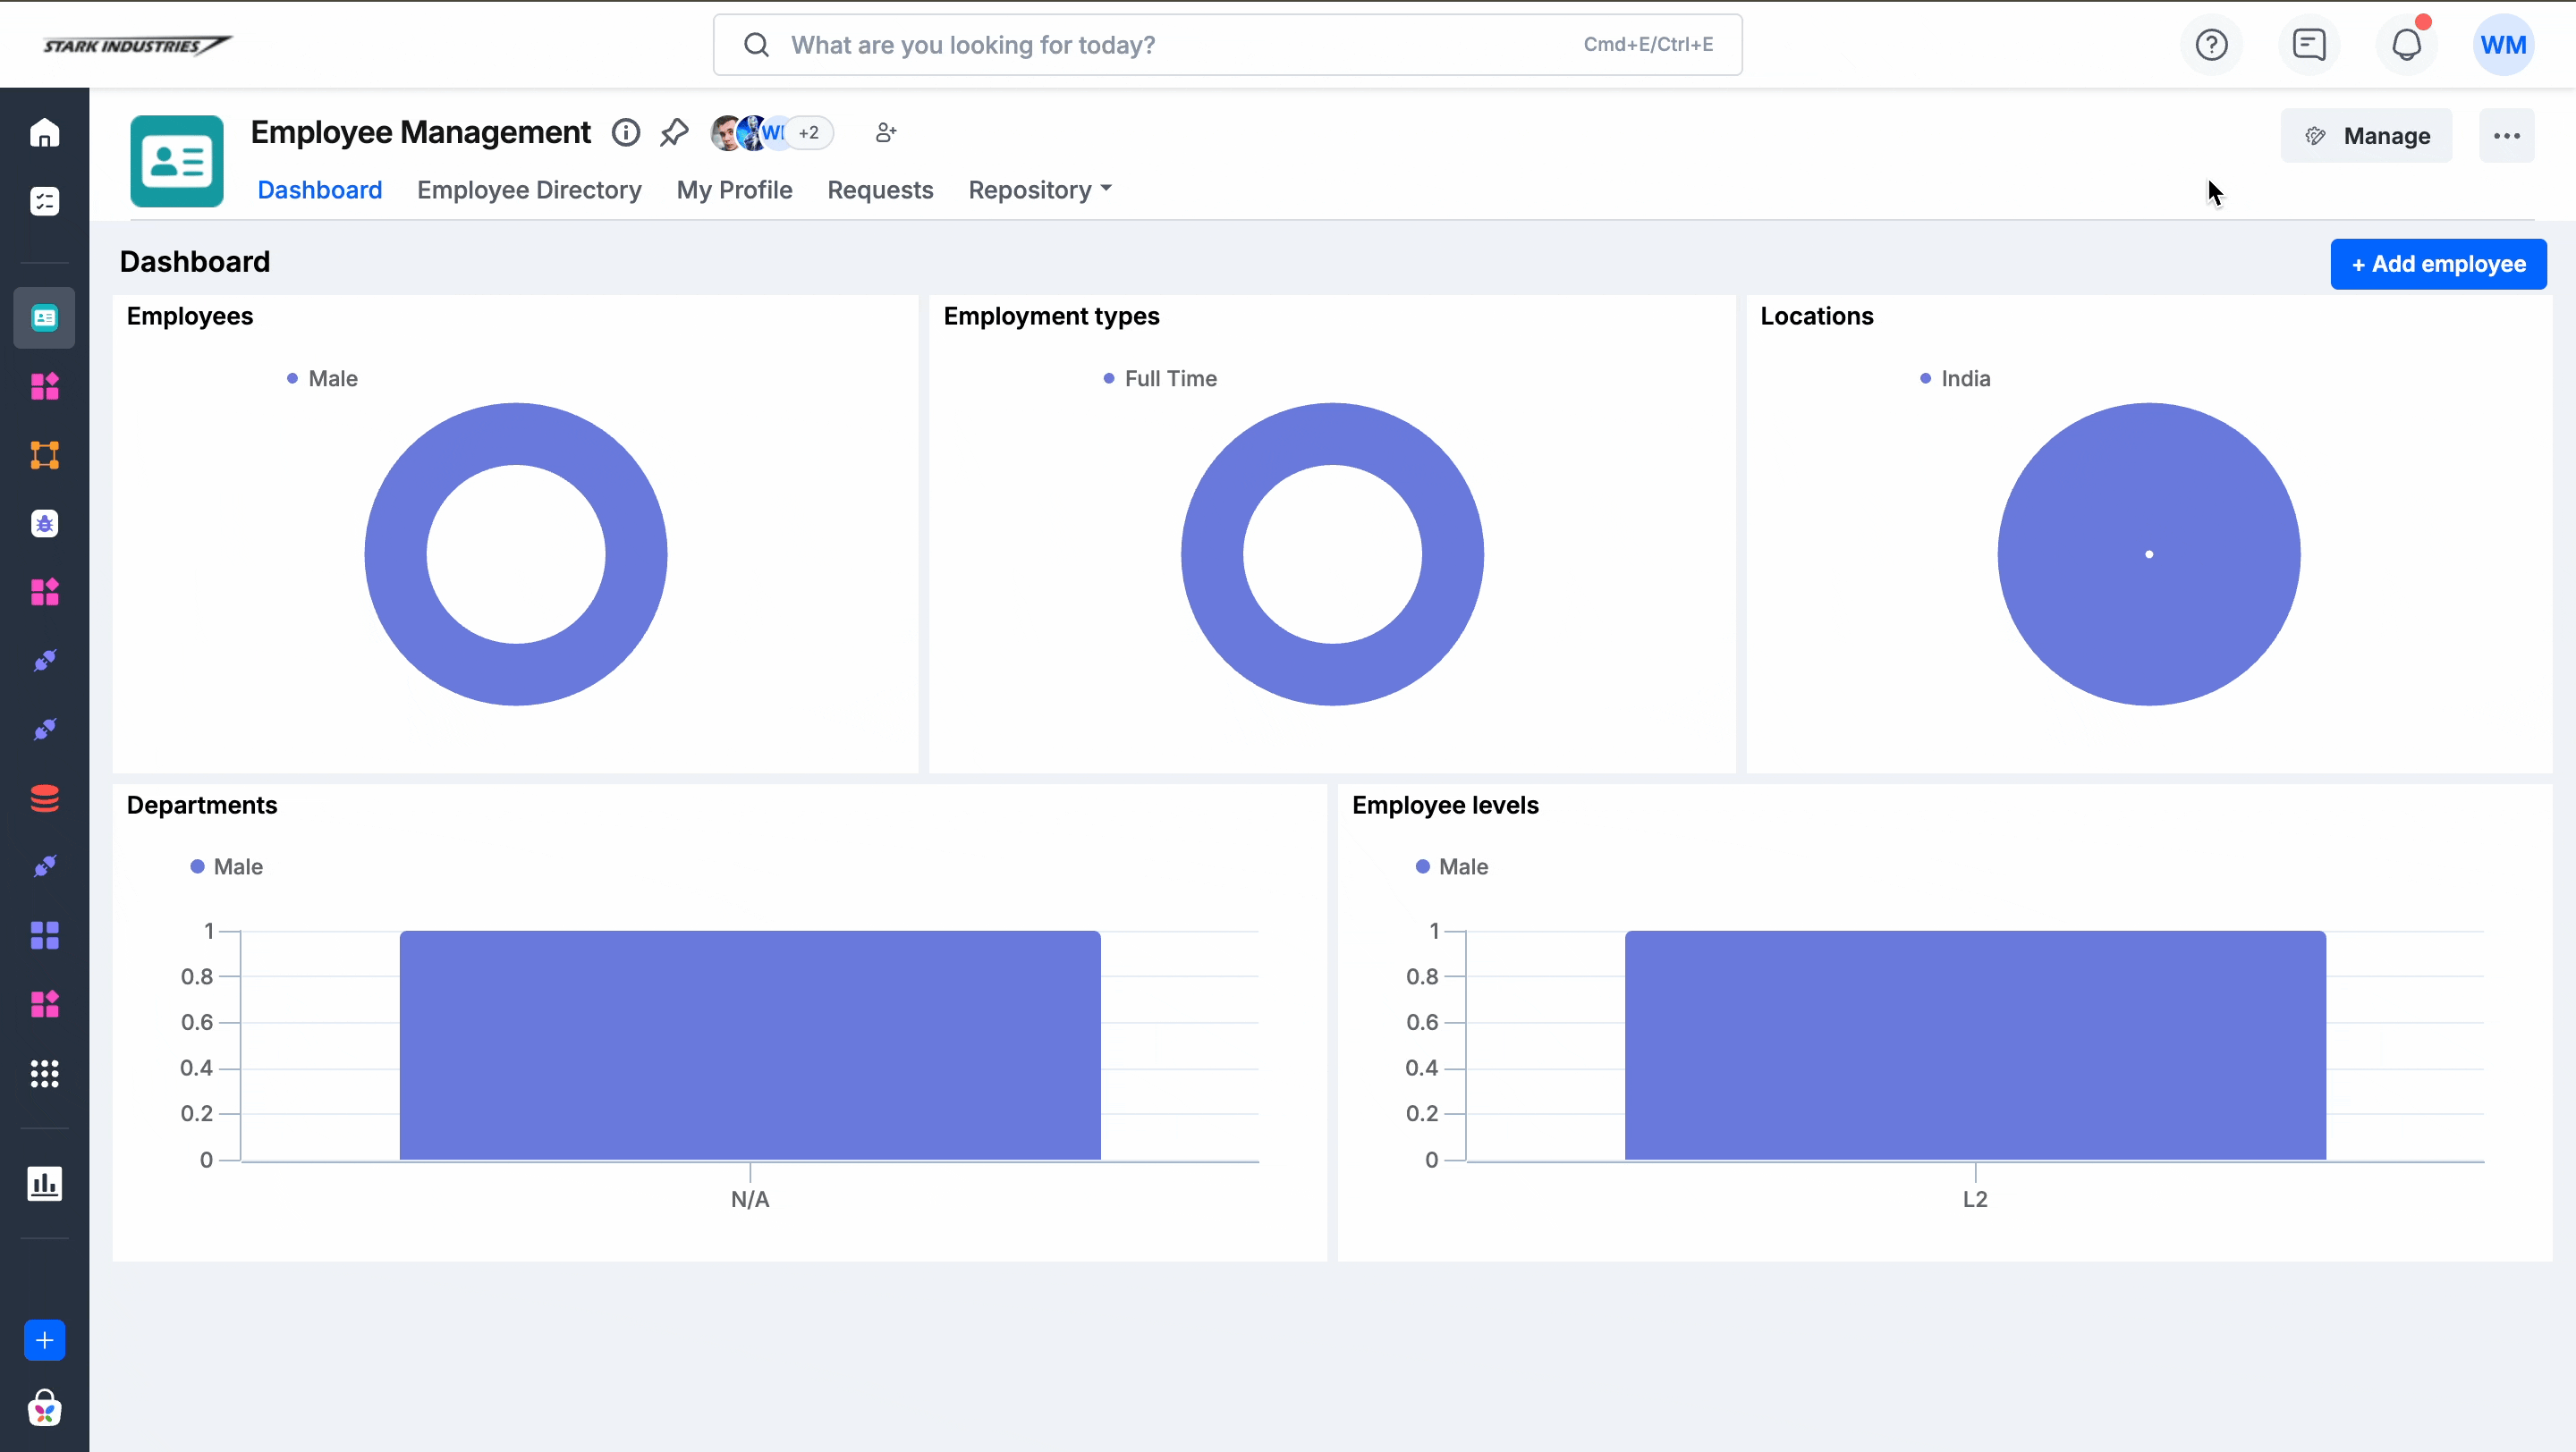Open the reports bar chart icon
Screen dimensions: 2576x1452
point(44,1183)
